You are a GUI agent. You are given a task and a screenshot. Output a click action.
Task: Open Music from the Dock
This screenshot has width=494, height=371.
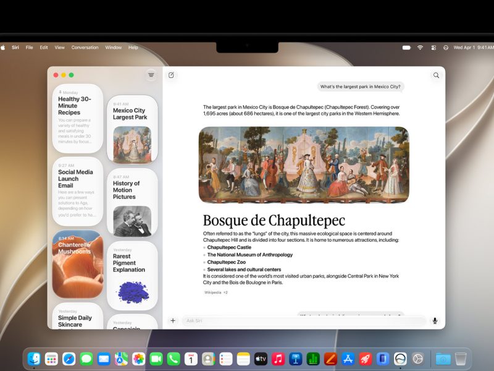[278, 359]
